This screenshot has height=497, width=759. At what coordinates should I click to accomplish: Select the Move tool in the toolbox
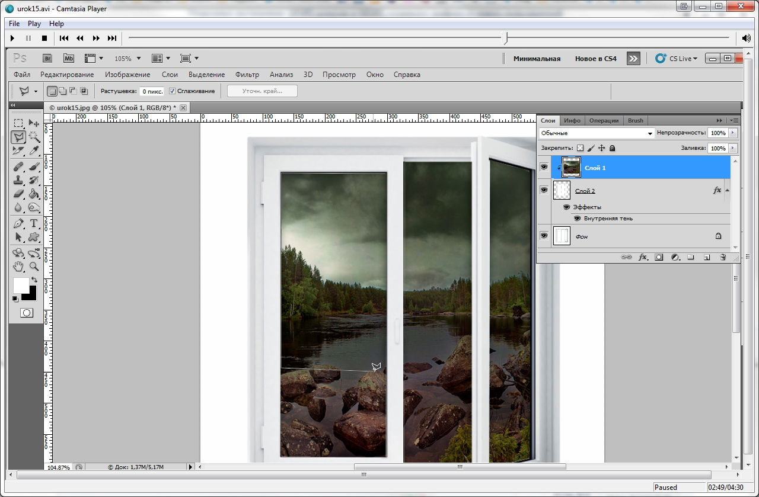point(34,123)
